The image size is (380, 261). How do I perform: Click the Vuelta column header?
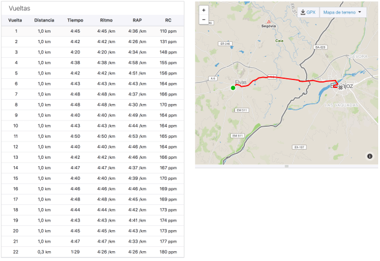tap(15, 20)
